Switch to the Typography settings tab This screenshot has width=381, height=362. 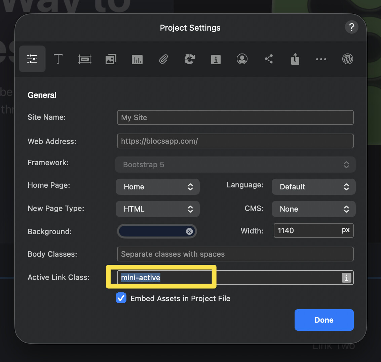[x=58, y=59]
